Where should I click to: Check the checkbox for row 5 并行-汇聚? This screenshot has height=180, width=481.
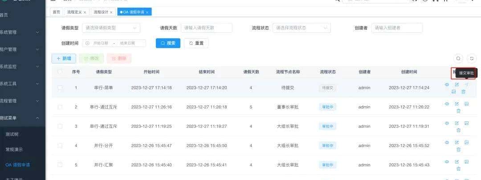click(x=60, y=165)
